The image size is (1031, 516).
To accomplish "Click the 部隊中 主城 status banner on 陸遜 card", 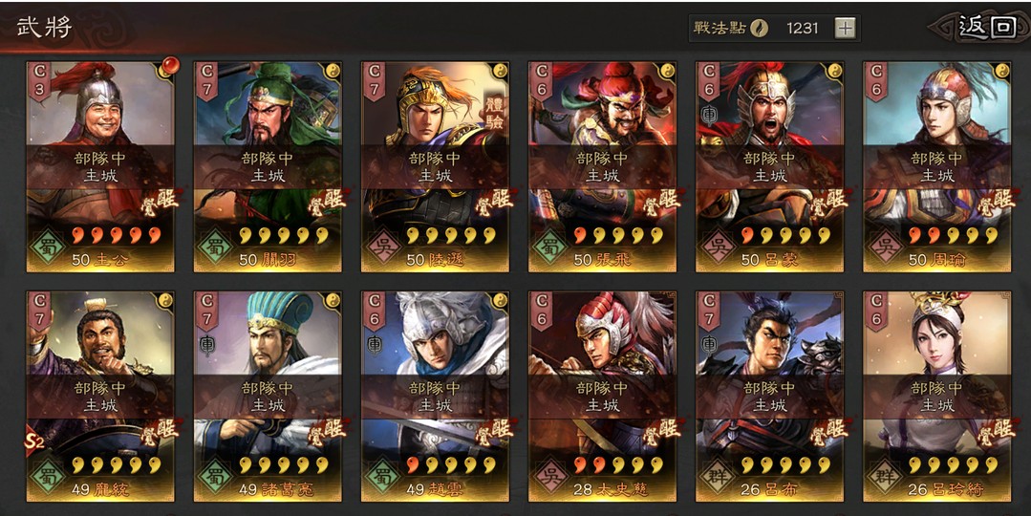I will click(435, 167).
